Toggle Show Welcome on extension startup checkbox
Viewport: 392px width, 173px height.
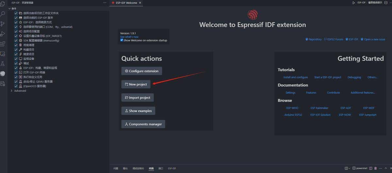(x=122, y=40)
